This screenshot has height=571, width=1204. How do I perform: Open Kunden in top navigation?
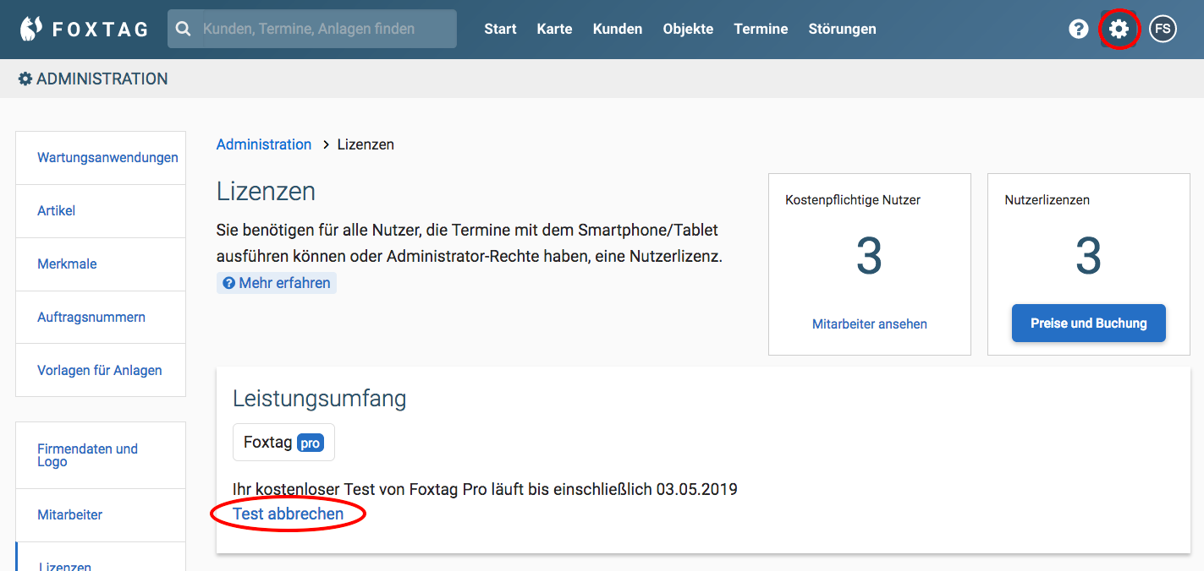click(618, 29)
